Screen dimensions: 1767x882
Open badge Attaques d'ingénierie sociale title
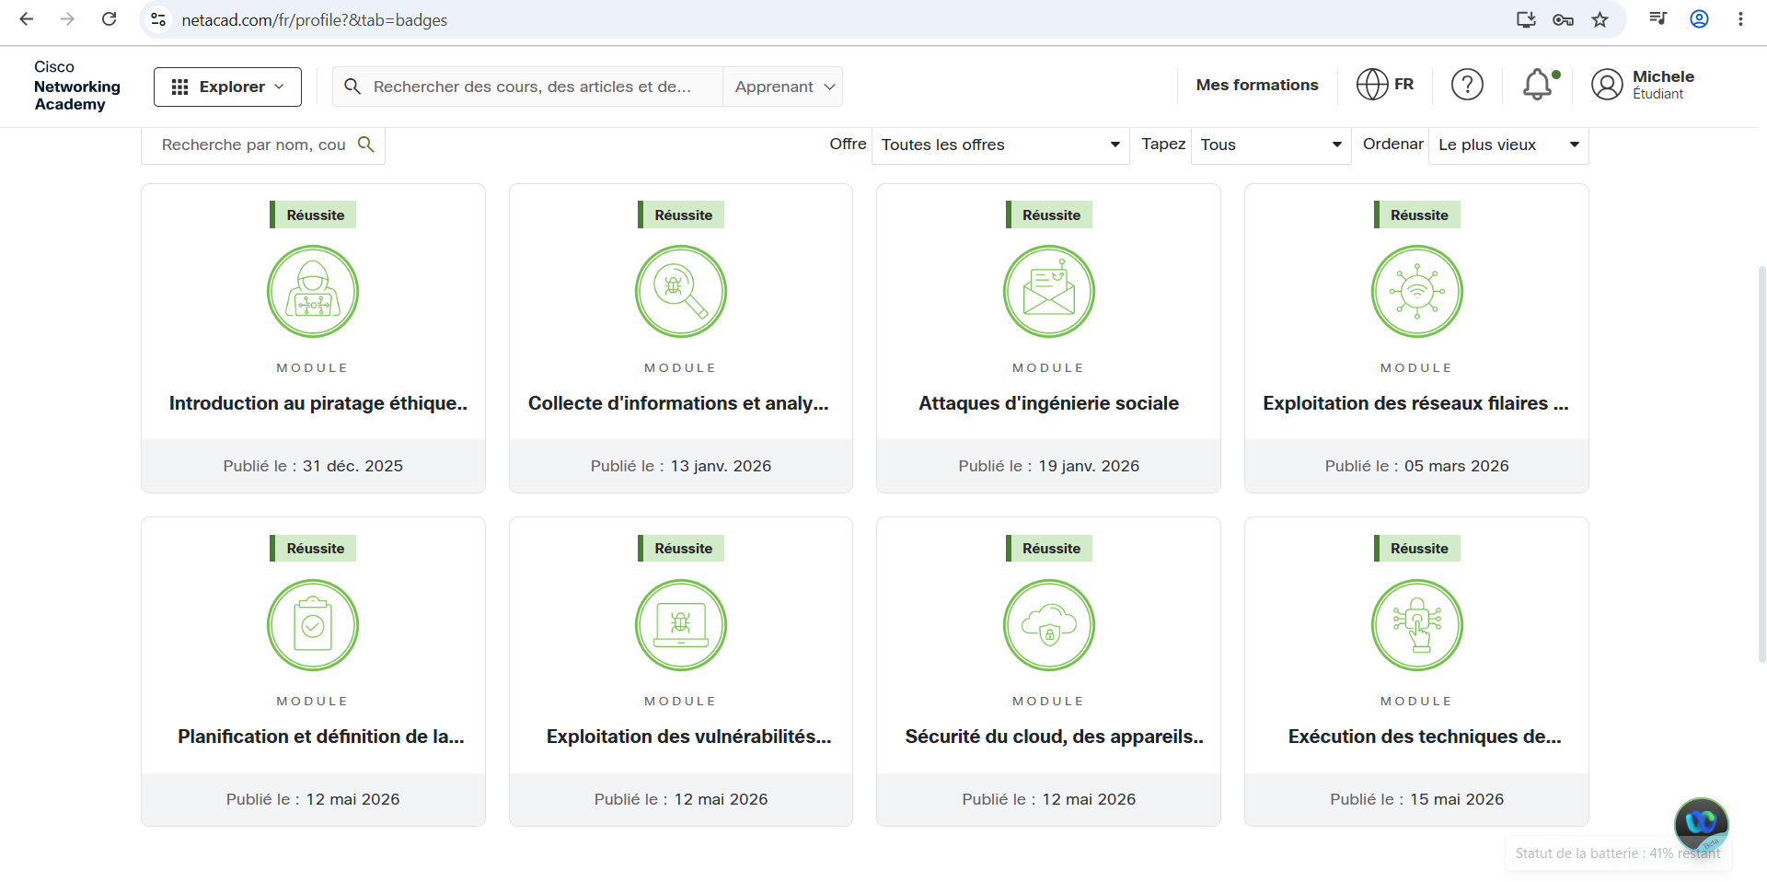[1048, 403]
